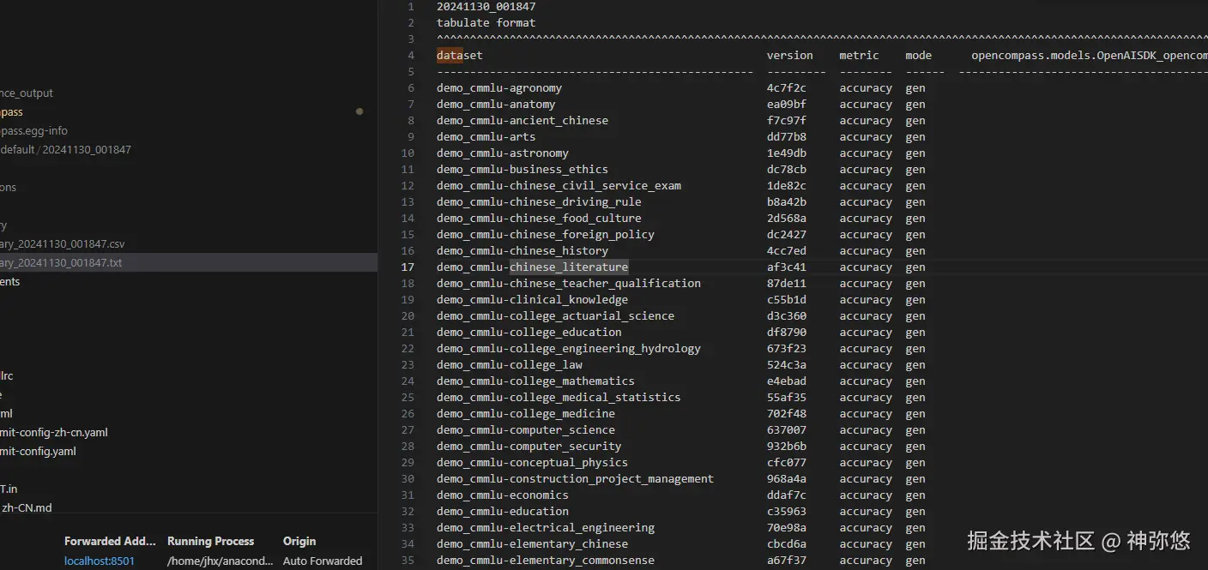Viewport: 1208px width, 570px height.
Task: Click line number 17 in the gutter
Action: coord(408,267)
